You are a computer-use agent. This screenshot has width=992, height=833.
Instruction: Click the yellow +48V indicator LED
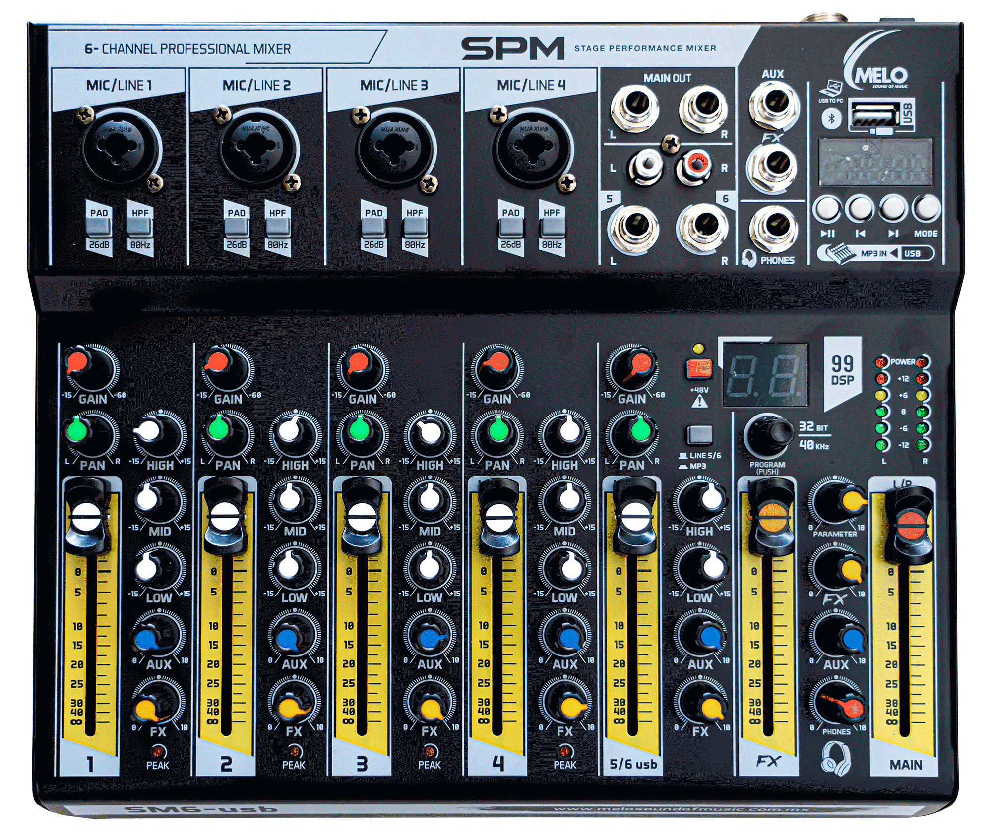coord(698,348)
